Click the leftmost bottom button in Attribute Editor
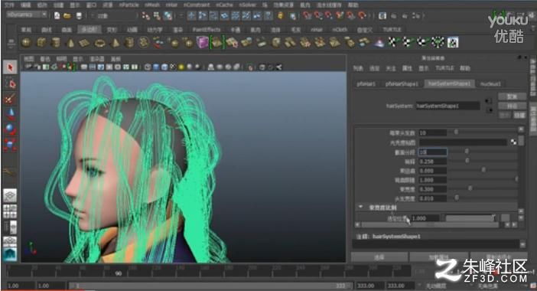The image size is (537, 291). click(379, 257)
